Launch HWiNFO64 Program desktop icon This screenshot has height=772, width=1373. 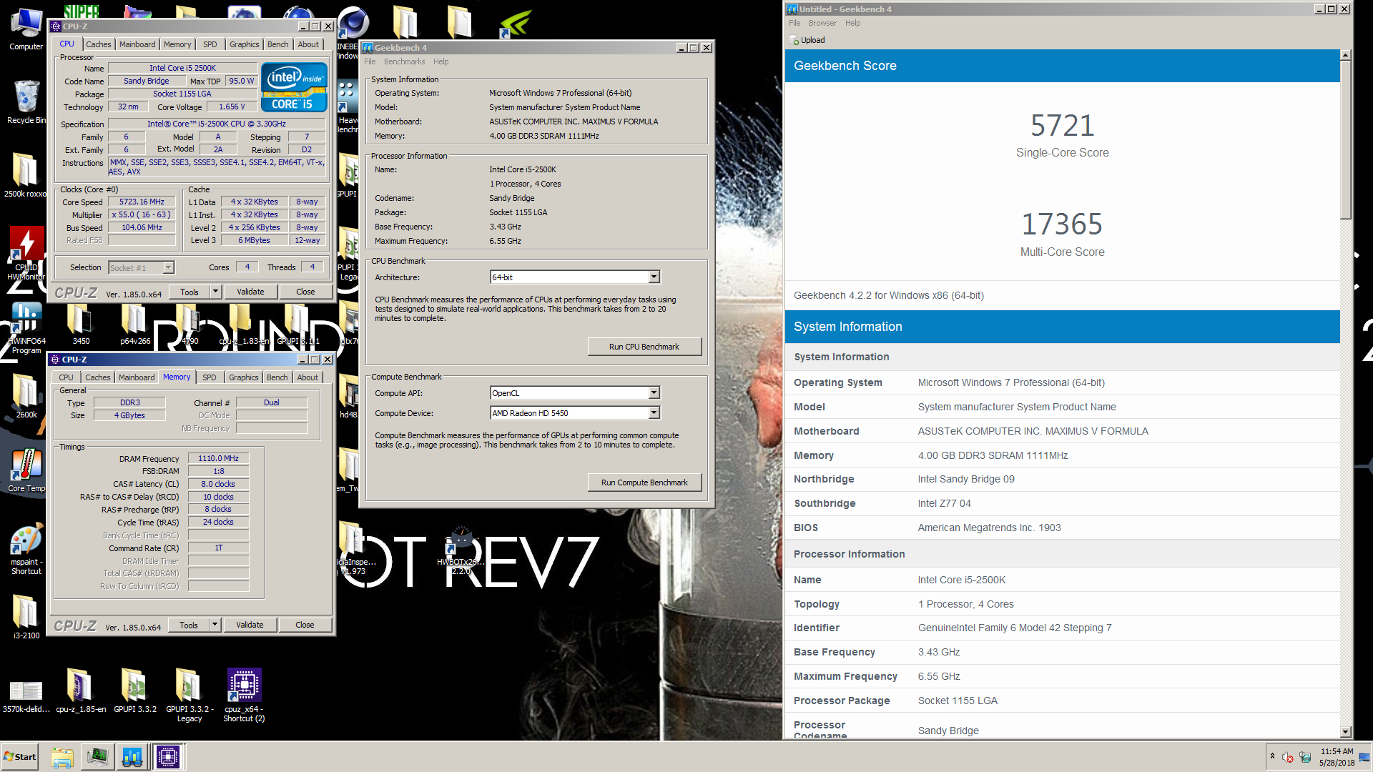pos(26,327)
